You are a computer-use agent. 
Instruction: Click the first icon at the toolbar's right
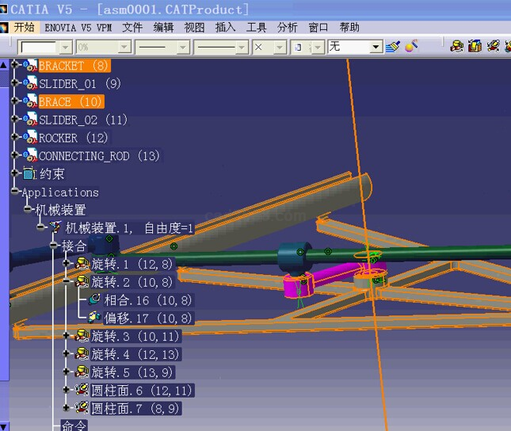(x=456, y=47)
